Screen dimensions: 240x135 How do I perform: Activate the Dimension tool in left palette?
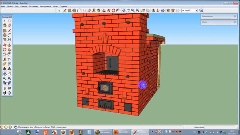tap(9, 59)
